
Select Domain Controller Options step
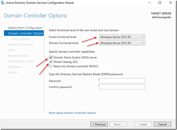[26, 34]
